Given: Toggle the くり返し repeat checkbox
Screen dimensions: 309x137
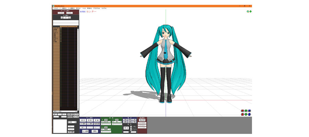Looking at the screenshot, I should click(x=131, y=126).
